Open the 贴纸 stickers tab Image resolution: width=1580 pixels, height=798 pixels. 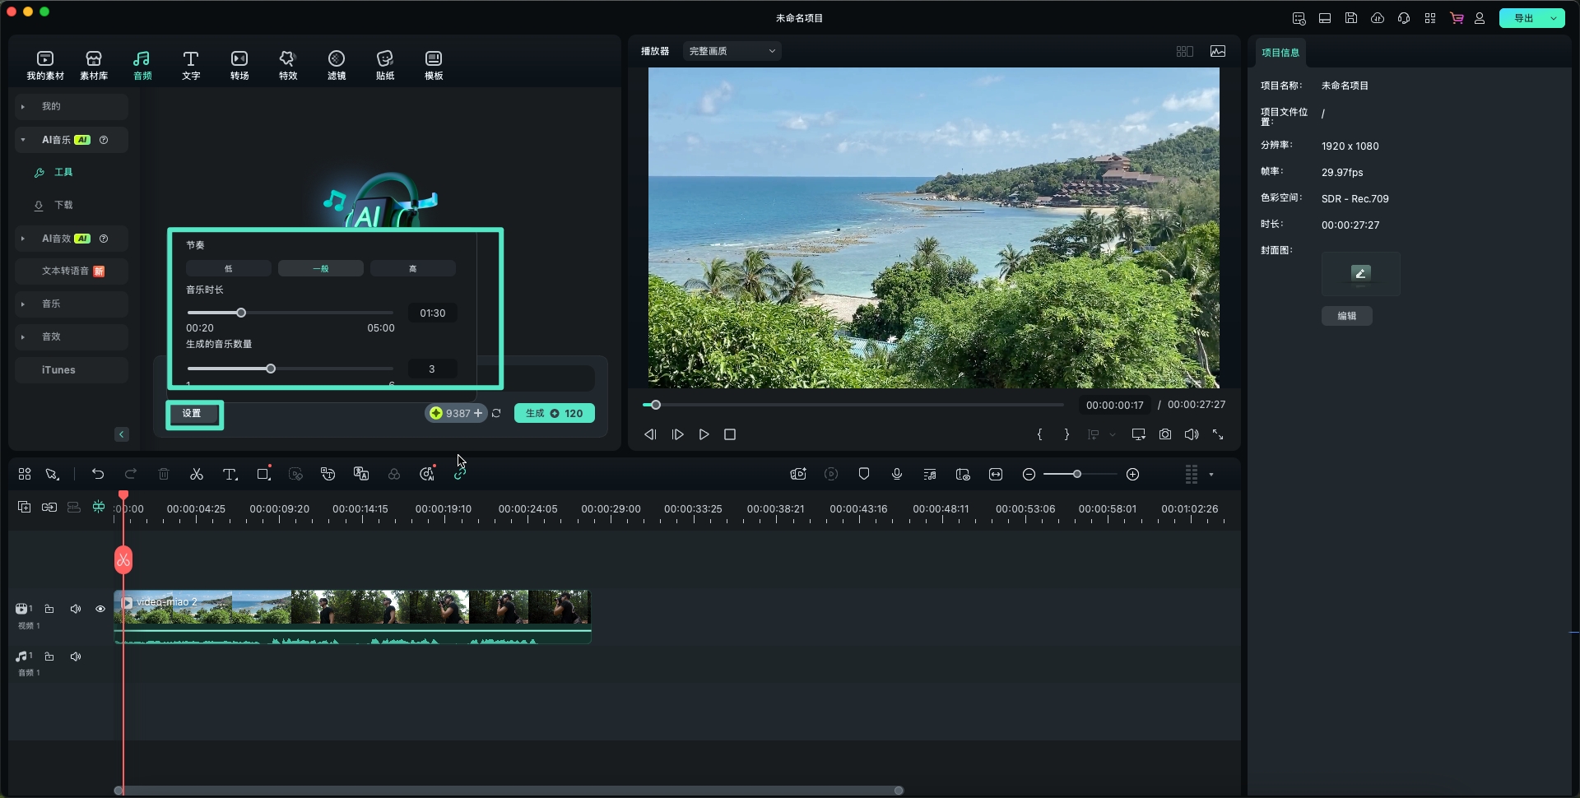tap(385, 65)
